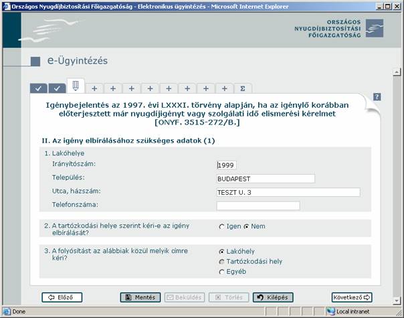The width and height of the screenshot is (404, 318).
Task: Click the Irányítószám postal code field
Action: click(x=227, y=165)
